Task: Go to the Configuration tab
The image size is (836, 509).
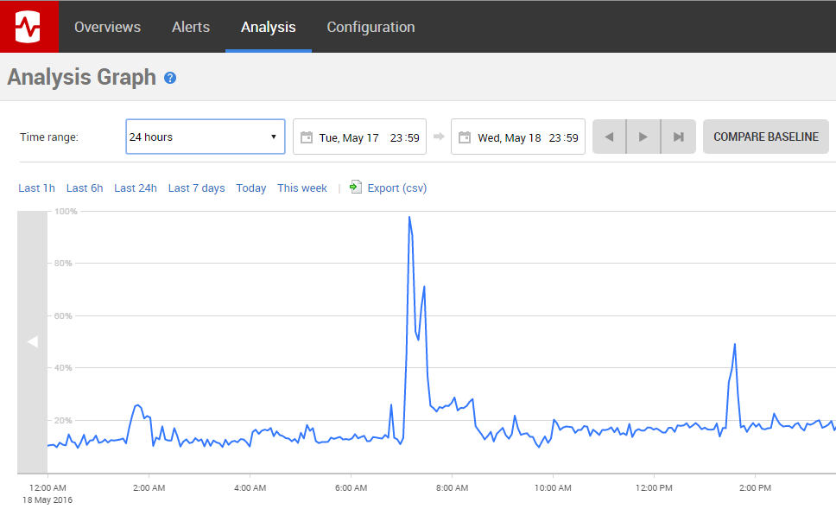Action: (370, 27)
